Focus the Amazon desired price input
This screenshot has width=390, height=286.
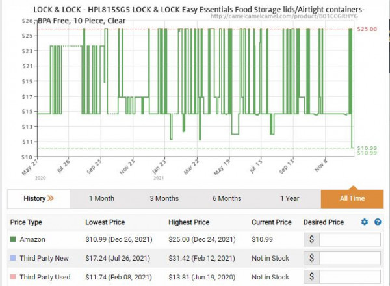pyautogui.click(x=350, y=239)
